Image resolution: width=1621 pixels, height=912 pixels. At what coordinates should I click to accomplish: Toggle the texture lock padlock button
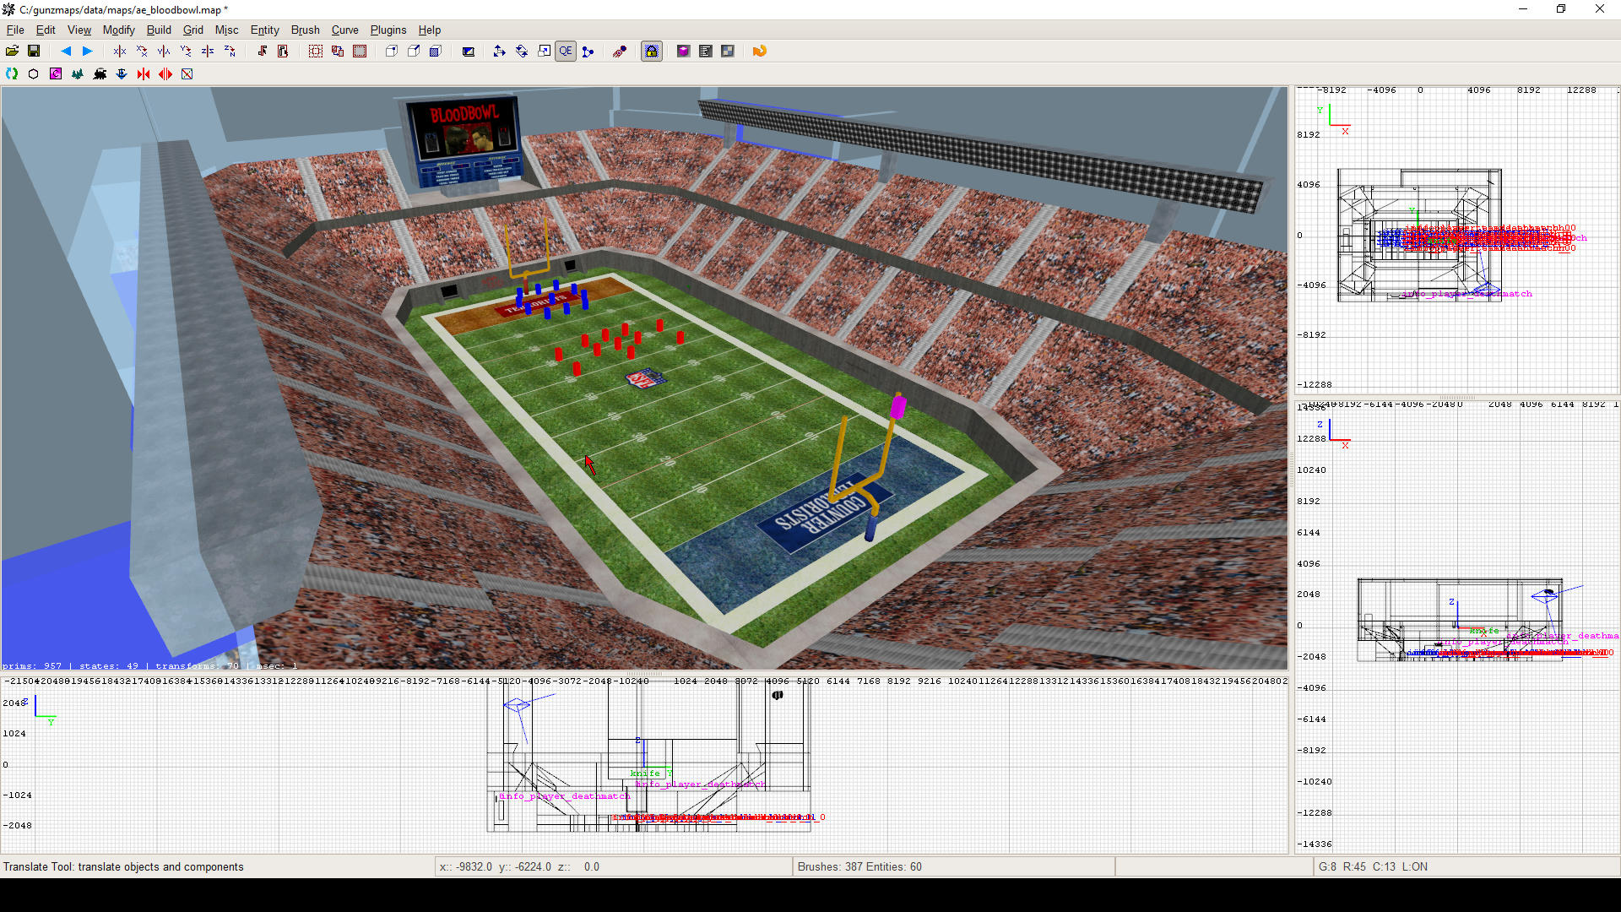(x=652, y=52)
